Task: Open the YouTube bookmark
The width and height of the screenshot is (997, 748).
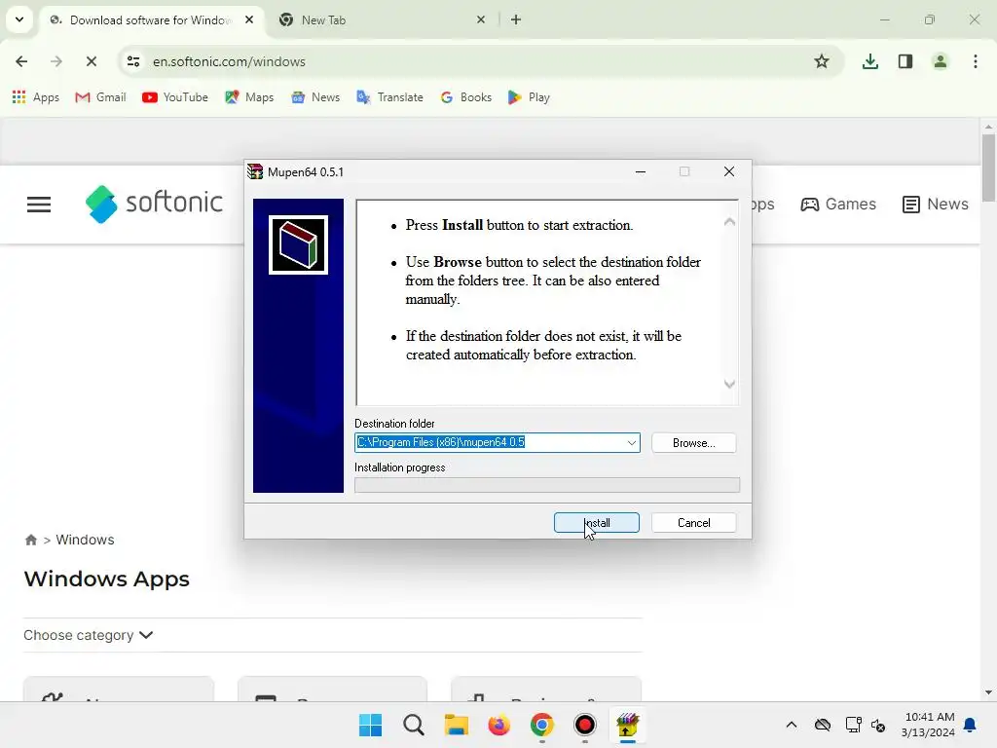Action: (x=175, y=97)
